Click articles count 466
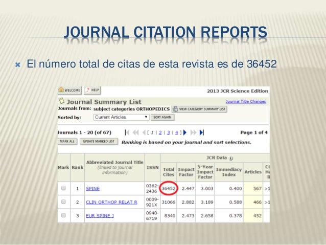This screenshot has height=245, width=326. [x=258, y=202]
